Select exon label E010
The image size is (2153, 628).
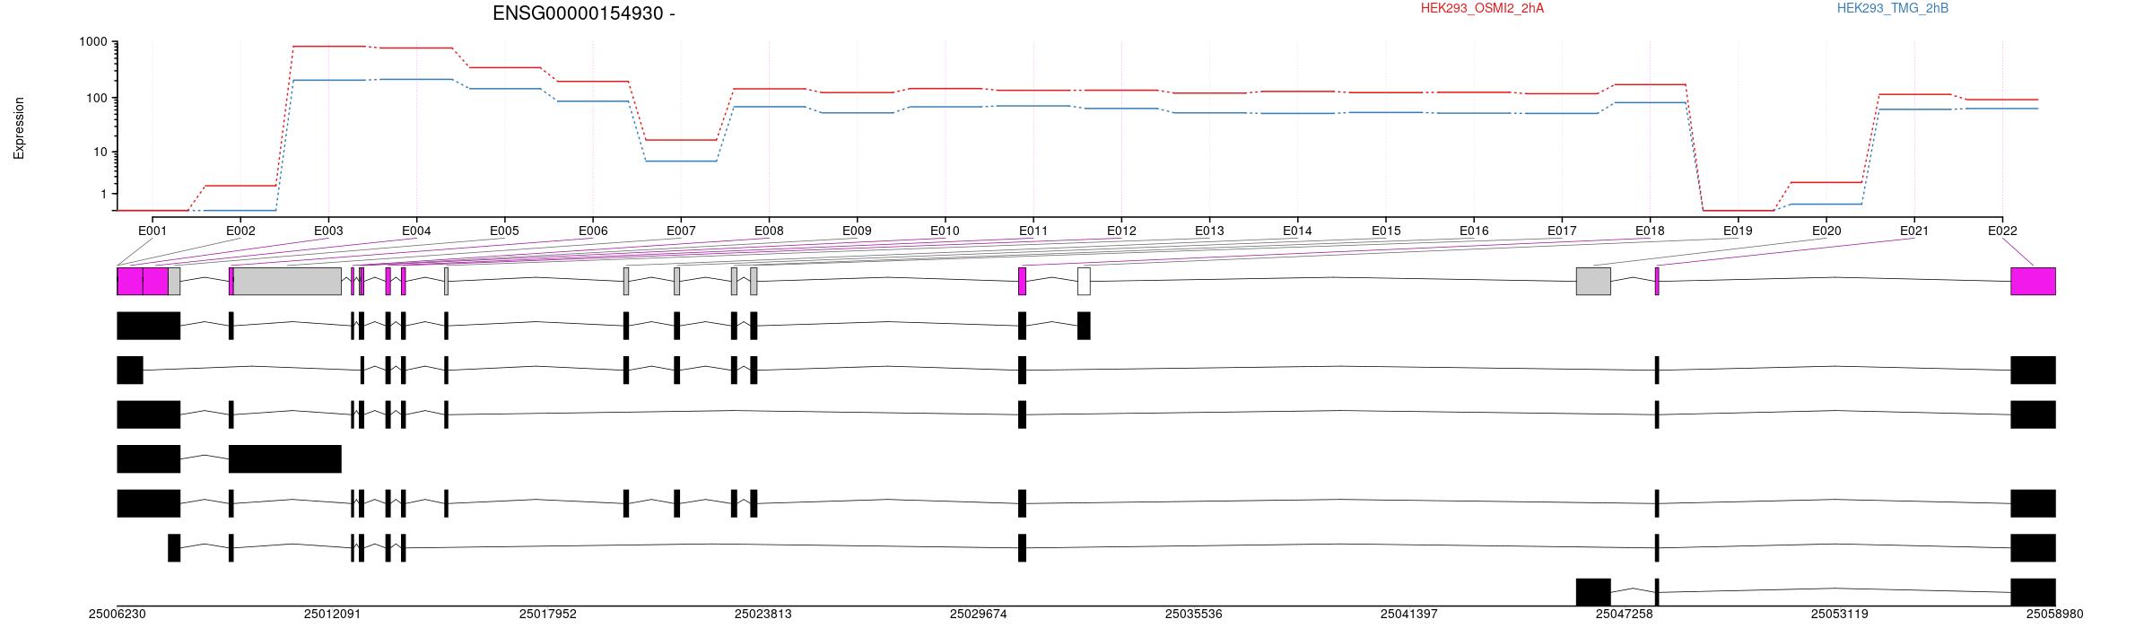point(945,231)
